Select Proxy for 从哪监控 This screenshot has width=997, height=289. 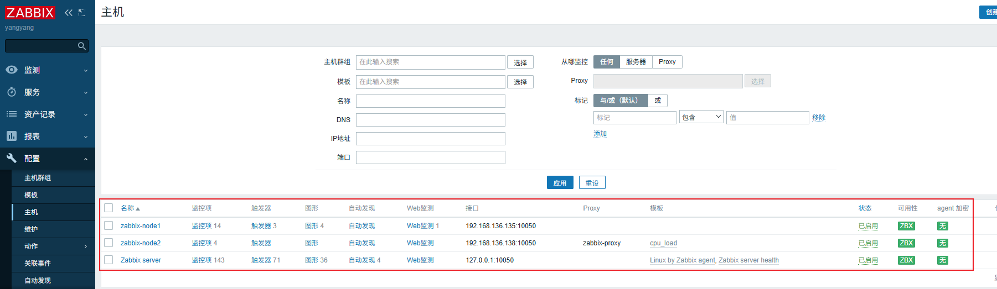667,62
